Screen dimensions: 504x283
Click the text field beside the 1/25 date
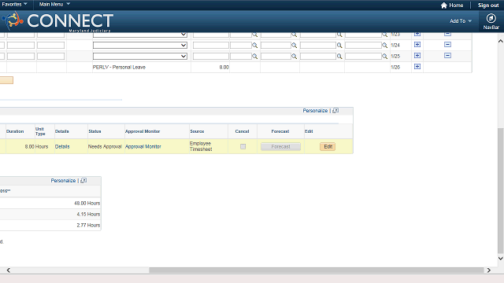pos(363,56)
